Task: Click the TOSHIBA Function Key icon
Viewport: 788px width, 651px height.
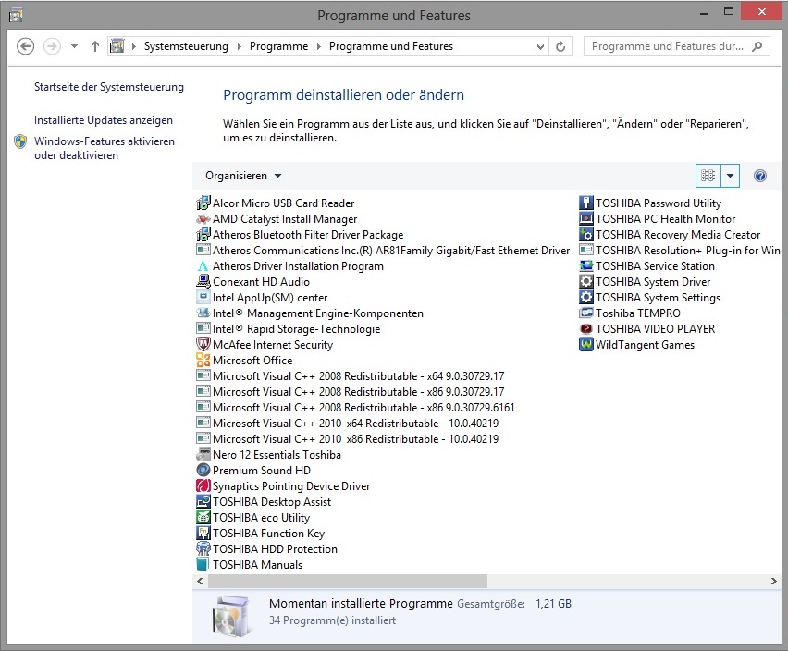Action: (x=203, y=533)
